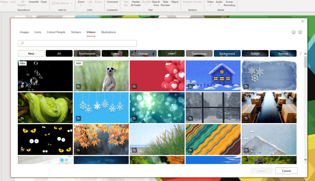Open the Audio dropdown arrow
Image resolution: width=315 pixels, height=181 pixels.
(219, 5)
